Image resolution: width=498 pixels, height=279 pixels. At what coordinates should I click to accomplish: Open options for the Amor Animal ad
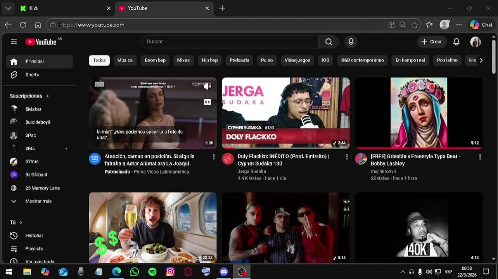(x=214, y=157)
